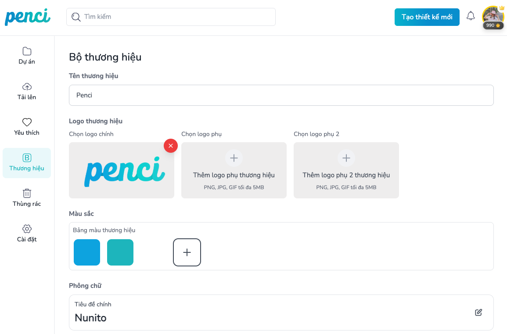Open Cài đặt settings
Viewport: 507px width, 334px height.
tap(27, 233)
